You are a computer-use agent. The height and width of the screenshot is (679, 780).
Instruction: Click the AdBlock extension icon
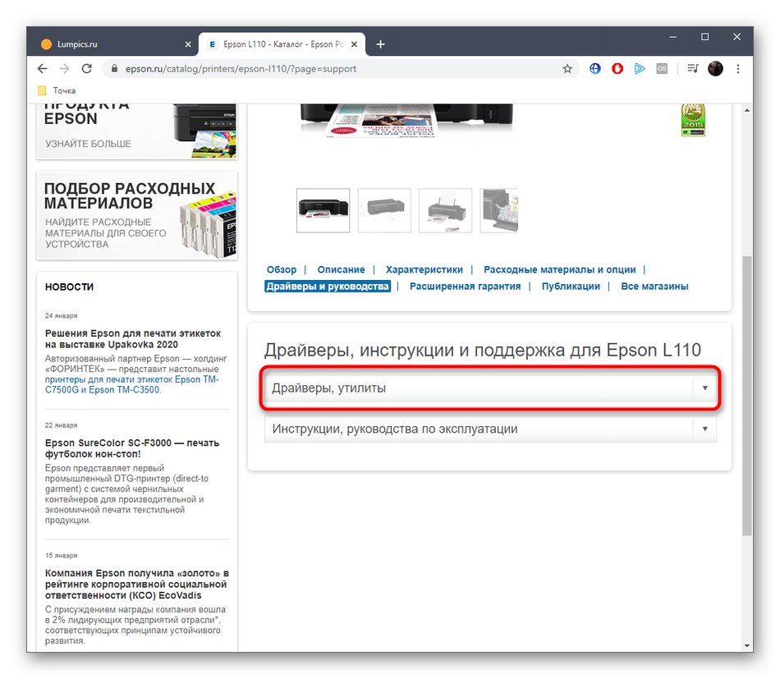tap(617, 69)
